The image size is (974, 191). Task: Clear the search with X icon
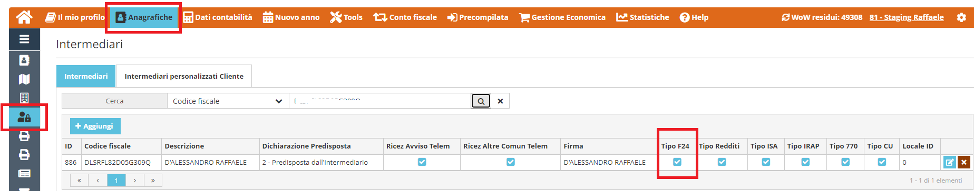(500, 101)
